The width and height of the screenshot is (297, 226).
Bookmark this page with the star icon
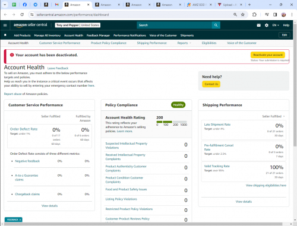pos(242,14)
